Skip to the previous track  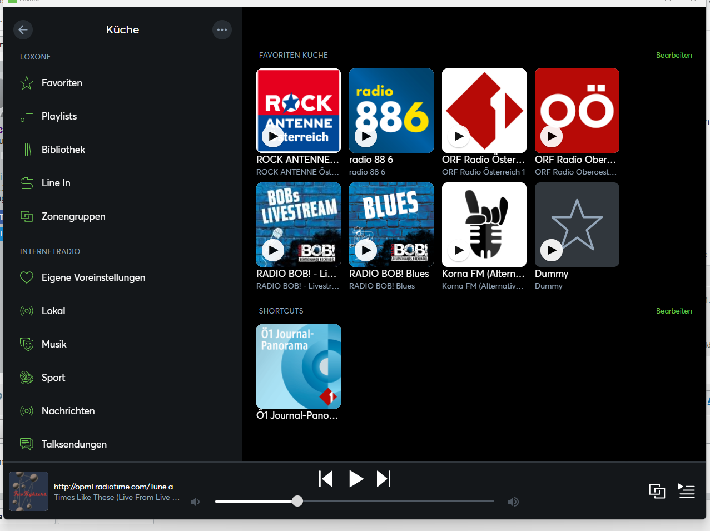tap(326, 479)
